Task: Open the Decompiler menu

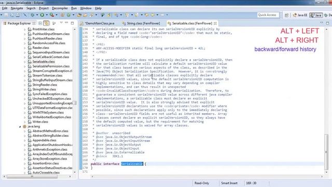Action: (60, 8)
